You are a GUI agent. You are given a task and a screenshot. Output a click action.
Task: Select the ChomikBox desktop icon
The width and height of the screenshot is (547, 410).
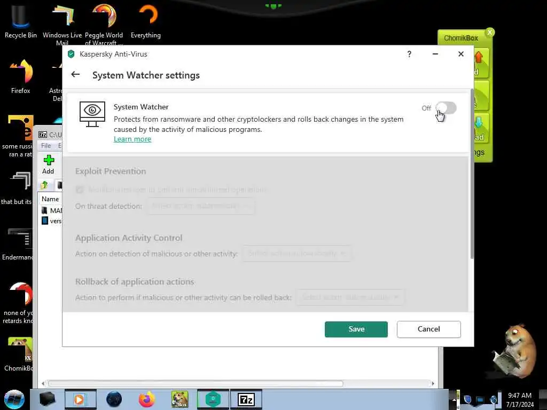point(19,354)
